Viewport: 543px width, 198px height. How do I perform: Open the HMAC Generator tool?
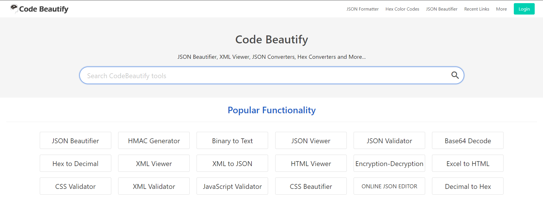click(x=154, y=140)
